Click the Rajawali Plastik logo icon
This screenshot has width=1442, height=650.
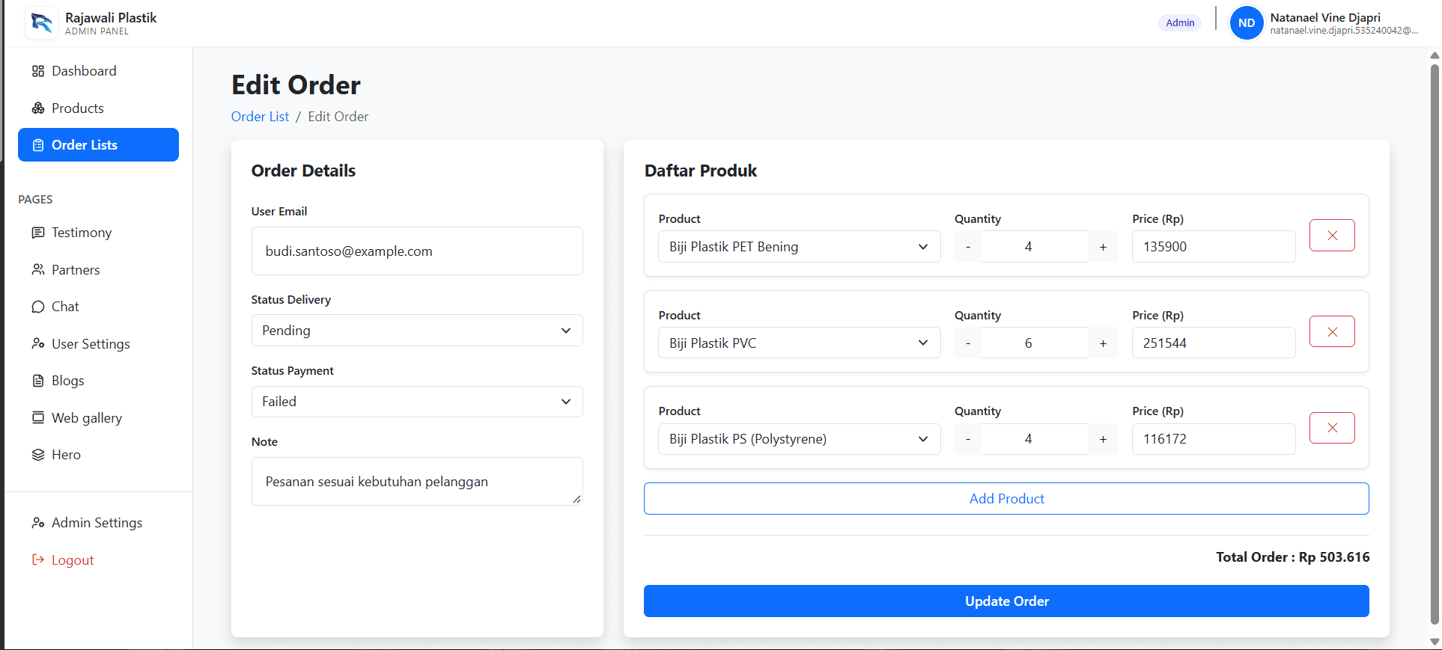(x=41, y=23)
